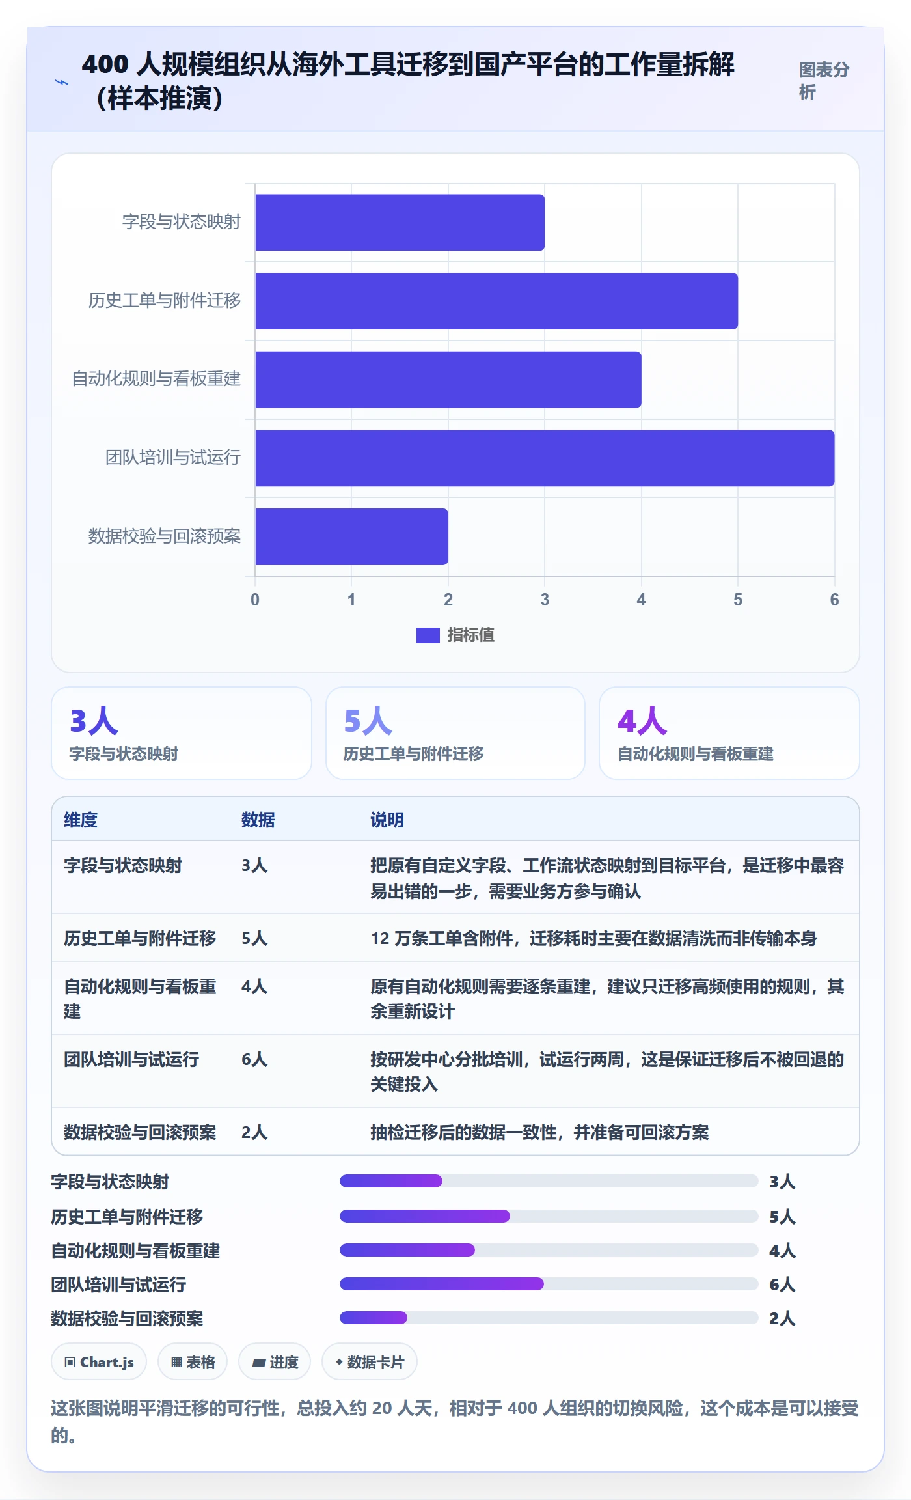This screenshot has width=911, height=1500.
Task: Click the 数据 column header
Action: 258,820
